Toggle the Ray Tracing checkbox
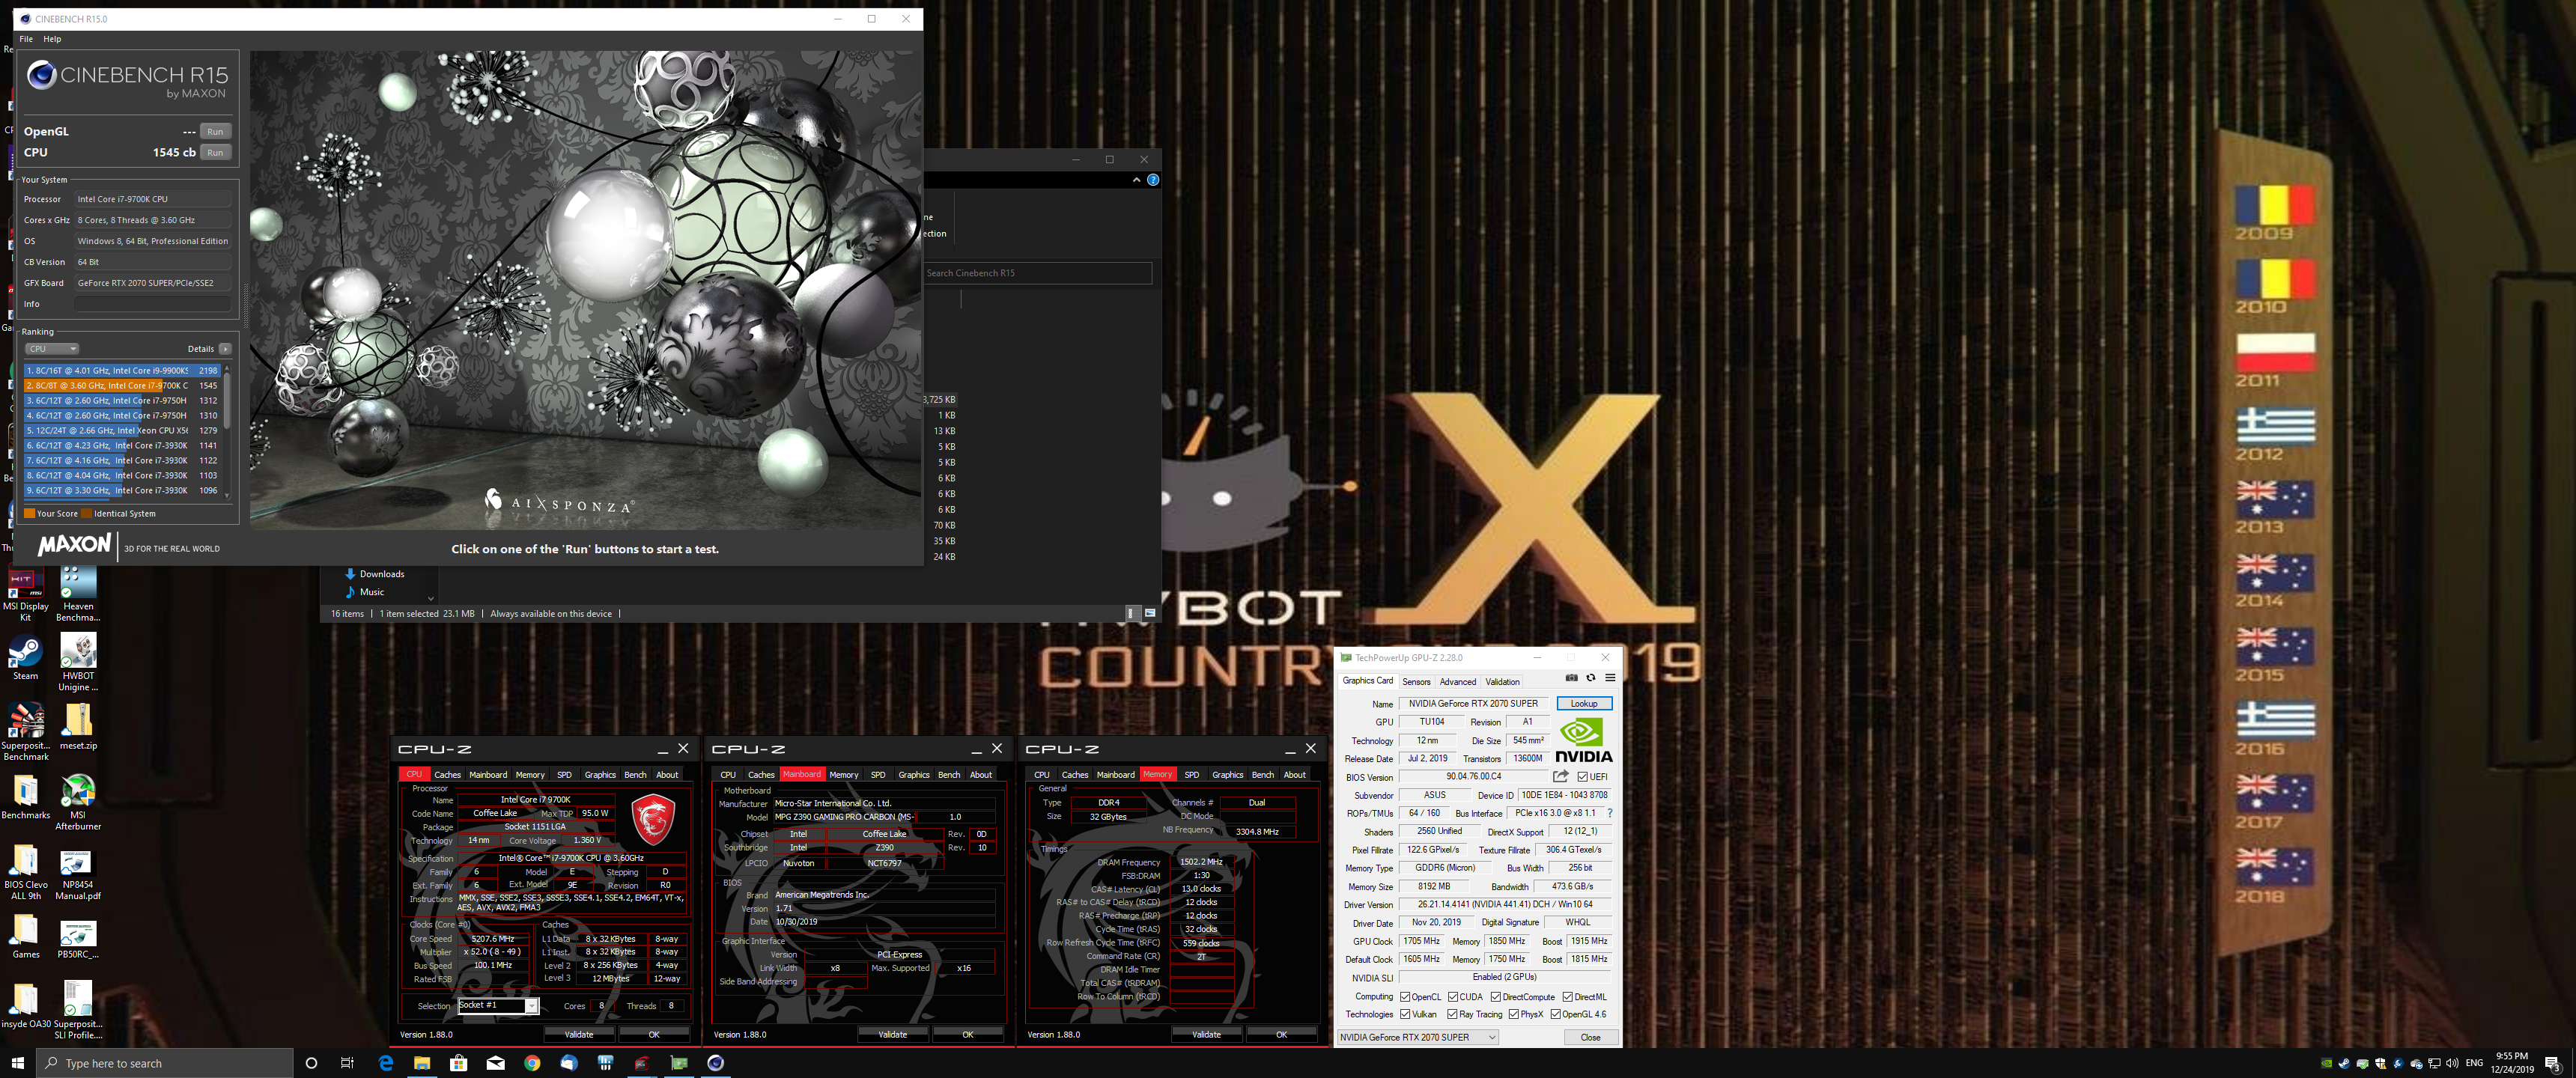Screen dimensions: 2576x1078 (1452, 1014)
